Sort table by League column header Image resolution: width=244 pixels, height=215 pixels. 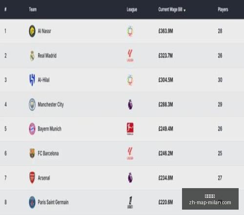click(x=132, y=10)
